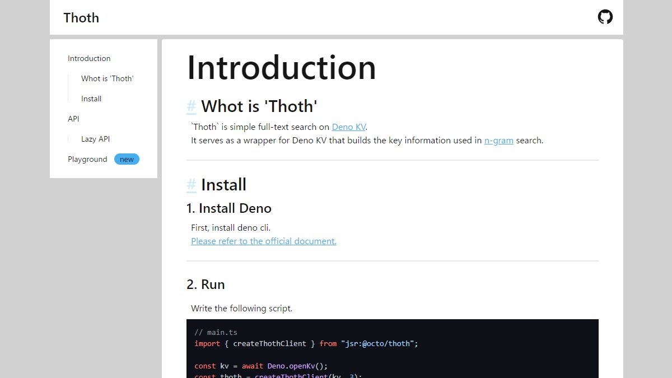Open 'Please refer to the official document' link
The height and width of the screenshot is (378, 672).
click(x=264, y=241)
